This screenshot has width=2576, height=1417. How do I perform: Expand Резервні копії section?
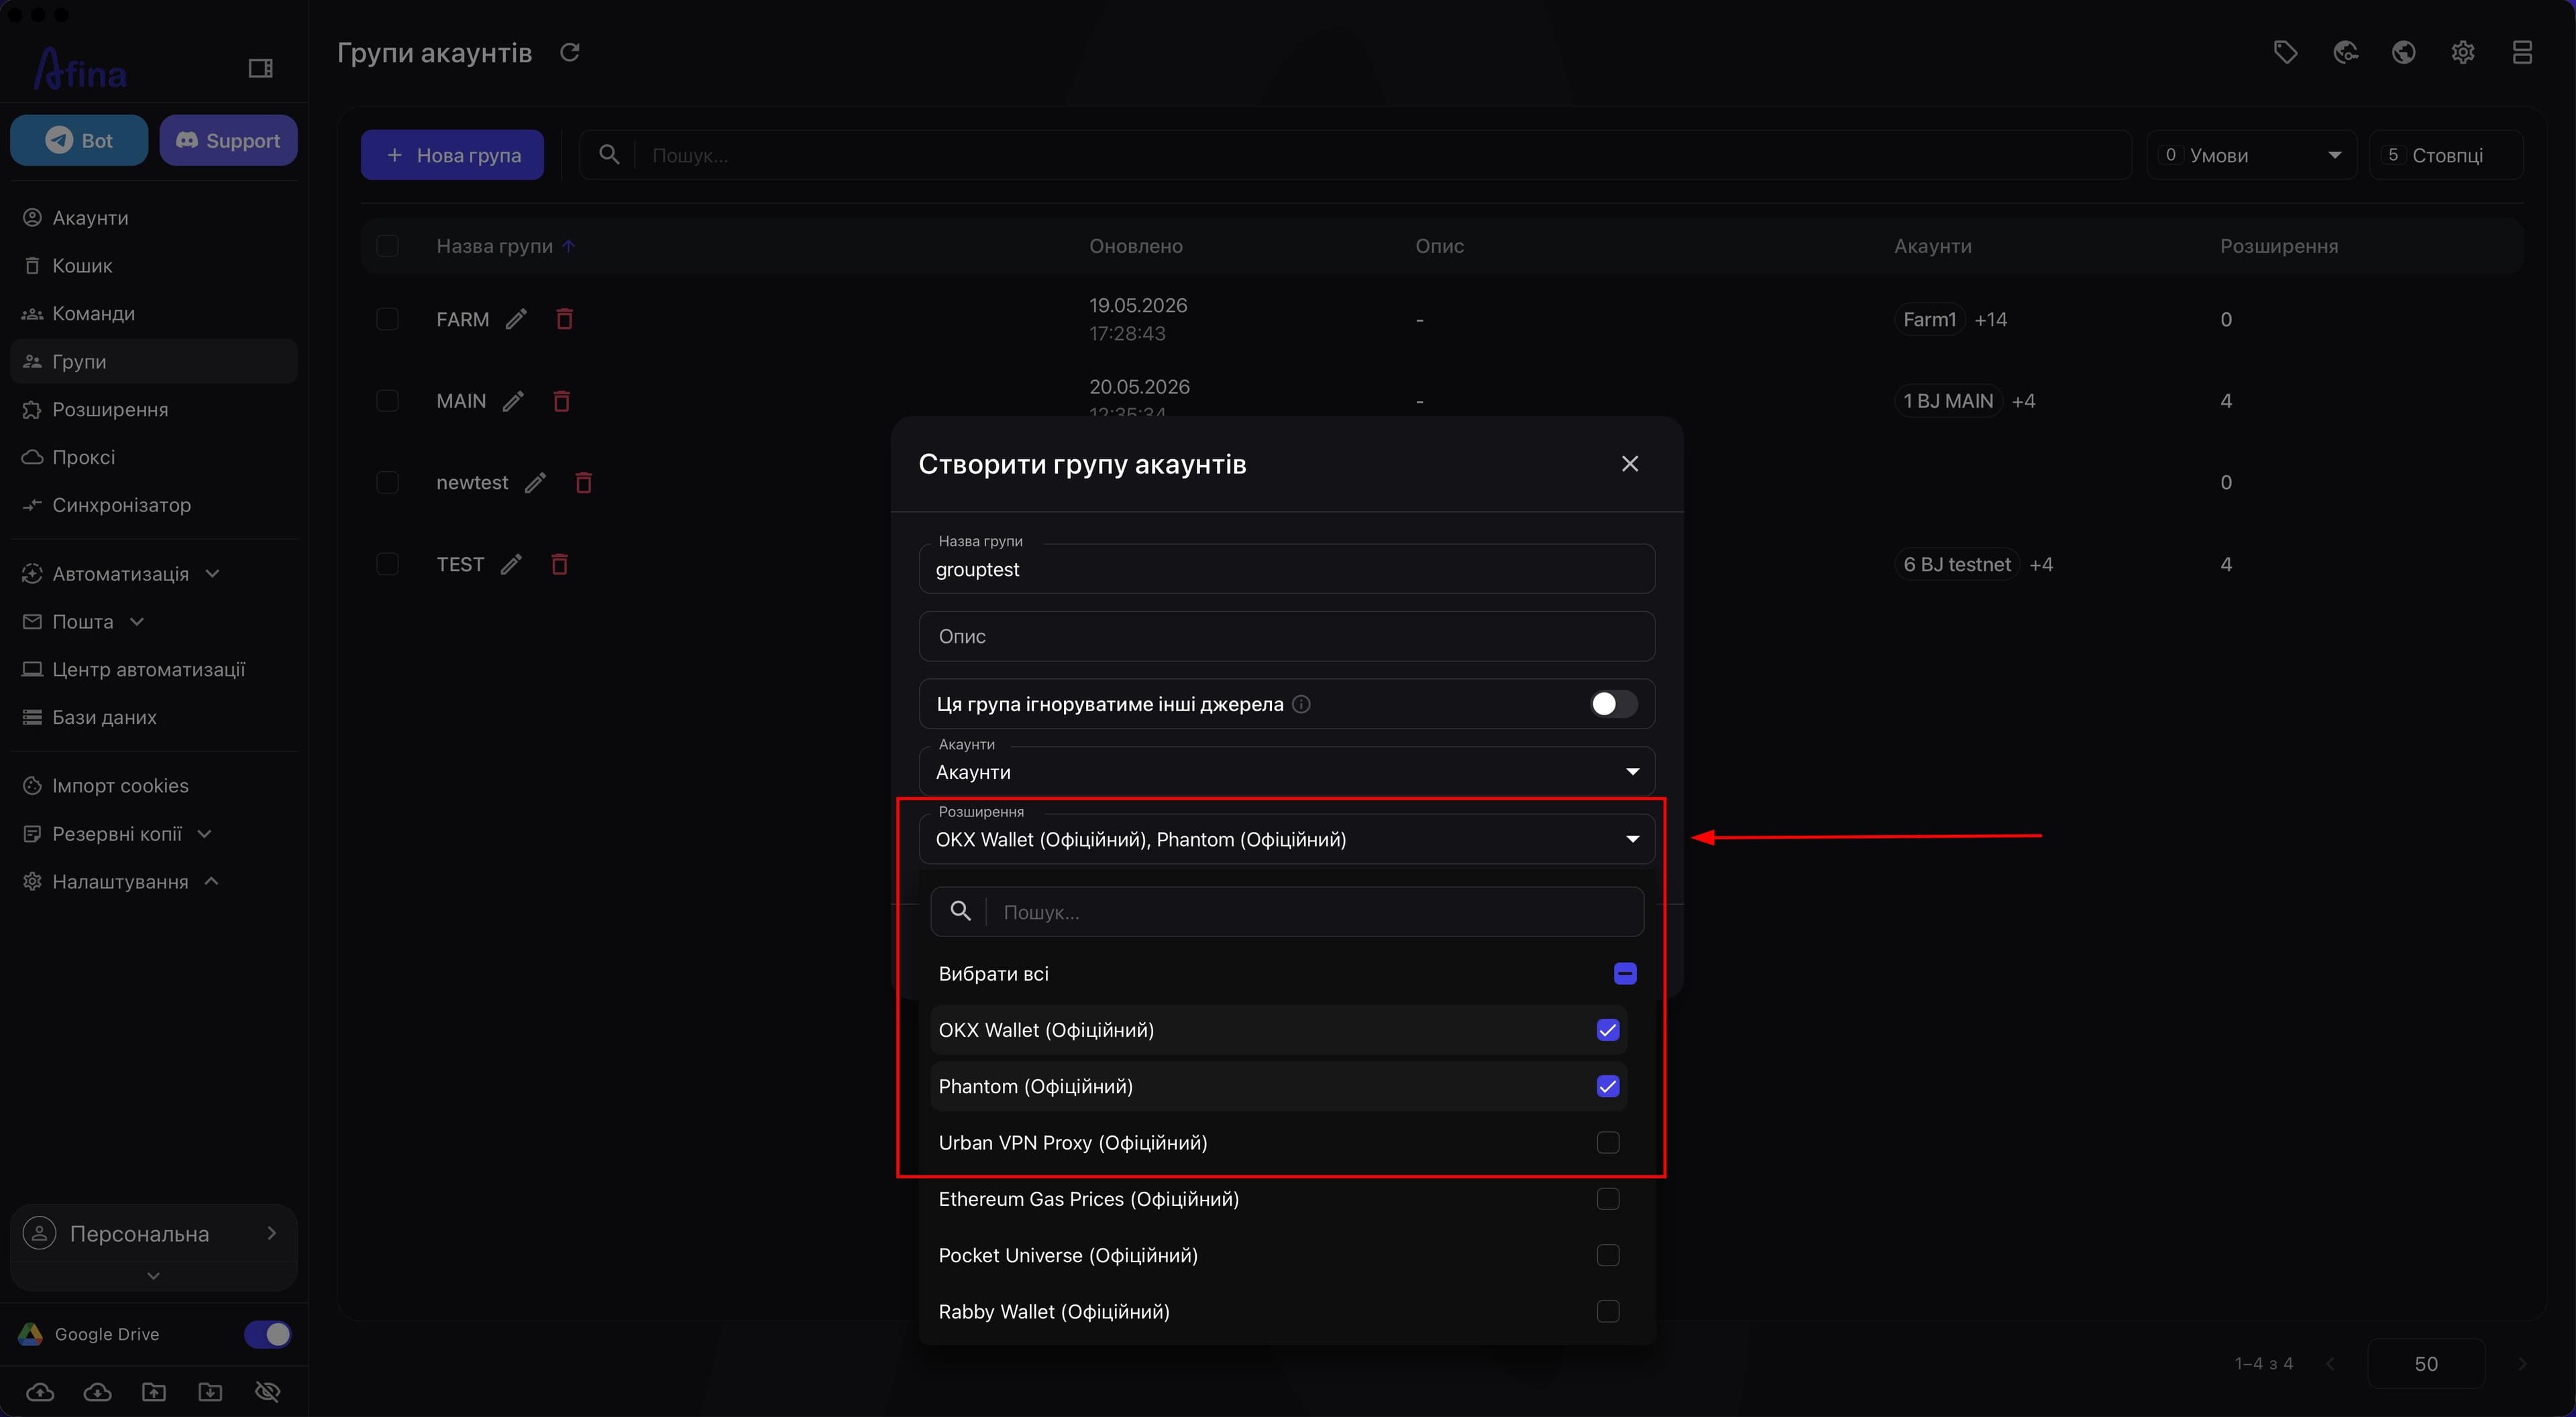pos(117,833)
